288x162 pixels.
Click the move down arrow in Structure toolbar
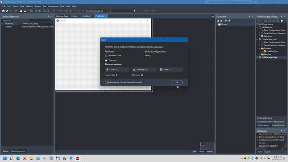(229, 21)
